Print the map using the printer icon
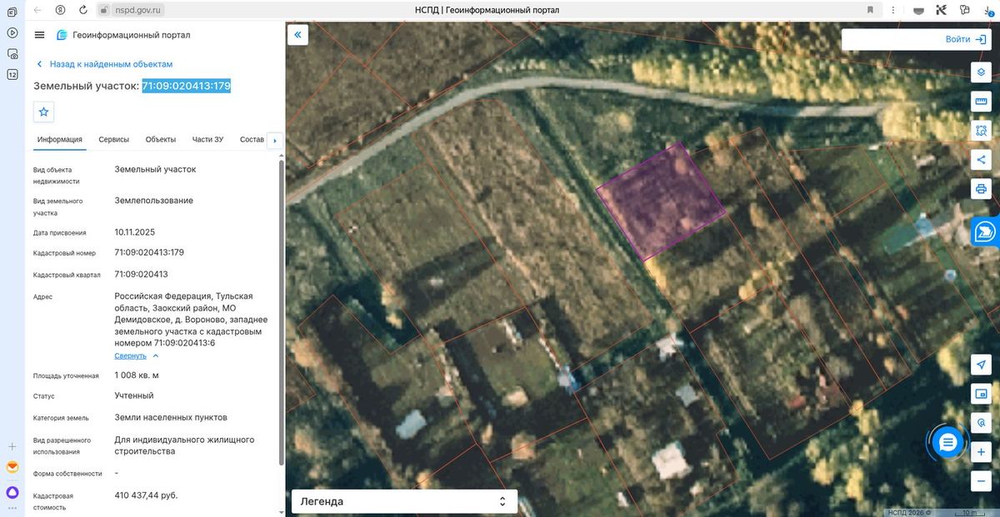This screenshot has width=1000, height=517. (981, 189)
